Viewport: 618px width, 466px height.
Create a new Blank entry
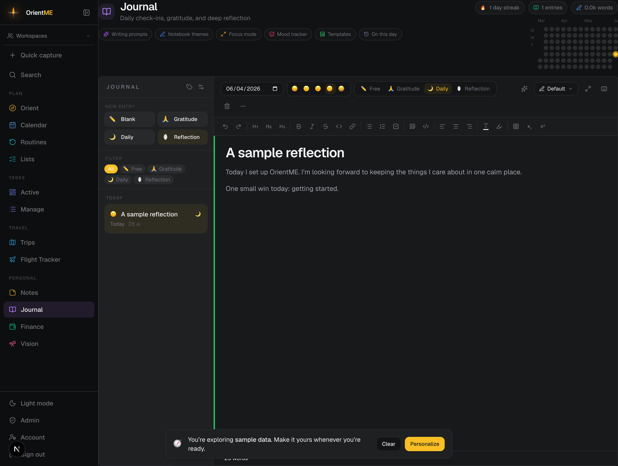[129, 119]
